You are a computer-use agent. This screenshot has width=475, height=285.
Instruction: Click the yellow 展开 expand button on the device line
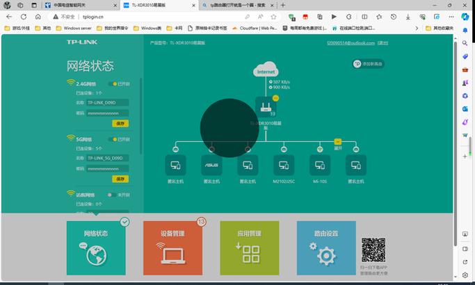[x=338, y=142]
